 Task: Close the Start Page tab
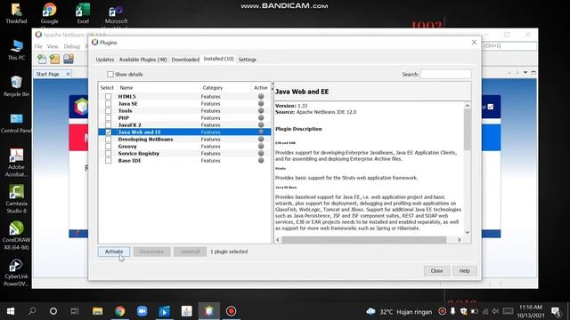click(x=68, y=74)
